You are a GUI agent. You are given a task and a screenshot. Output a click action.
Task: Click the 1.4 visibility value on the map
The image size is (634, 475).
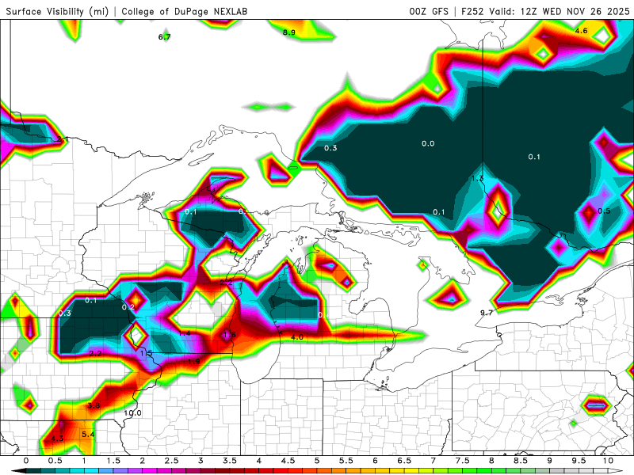click(185, 333)
